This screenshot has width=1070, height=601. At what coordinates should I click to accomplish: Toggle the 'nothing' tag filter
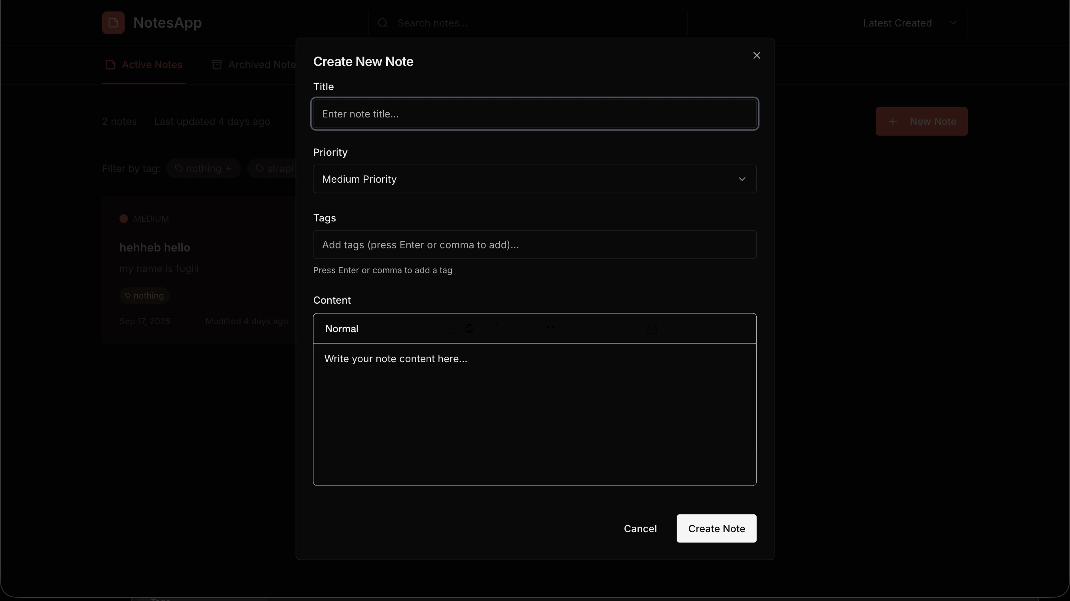point(203,168)
